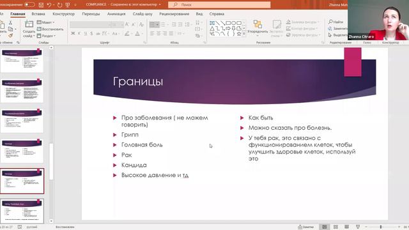The height and width of the screenshot is (230, 409).
Task: Click the Восстановить reset button
Action: click(50, 29)
